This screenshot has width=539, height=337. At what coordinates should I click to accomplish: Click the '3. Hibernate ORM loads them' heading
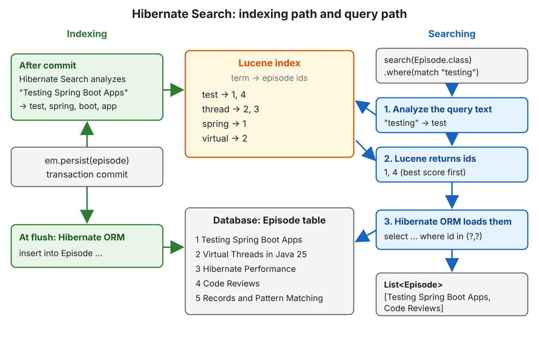(448, 222)
